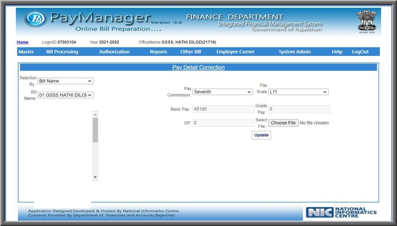Click the LoginID value 07003104
The image size is (397, 226).
click(67, 42)
